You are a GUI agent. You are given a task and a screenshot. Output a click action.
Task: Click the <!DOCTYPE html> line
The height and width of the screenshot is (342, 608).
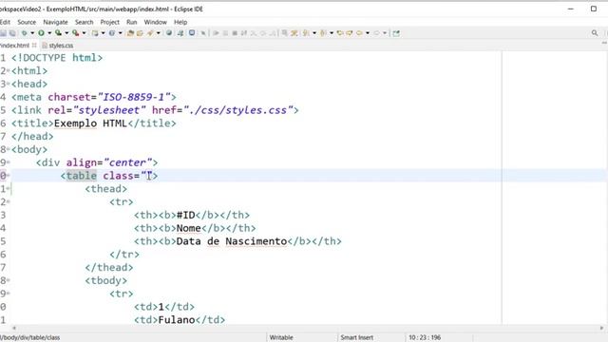pos(57,58)
